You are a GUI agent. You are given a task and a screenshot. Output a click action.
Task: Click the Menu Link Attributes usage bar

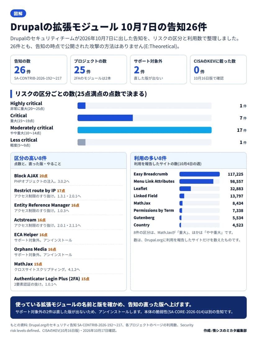pyautogui.click(x=196, y=181)
